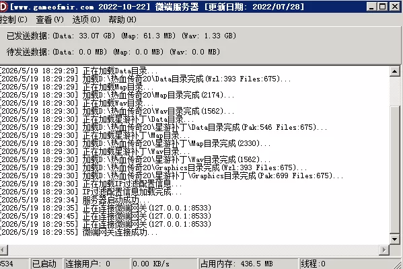Select log line with Pak:546 Files:675
The height and width of the screenshot is (269, 403).
pyautogui.click(x=163, y=127)
